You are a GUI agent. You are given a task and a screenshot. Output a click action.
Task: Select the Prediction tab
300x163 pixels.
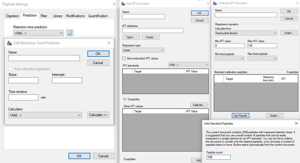30,15
